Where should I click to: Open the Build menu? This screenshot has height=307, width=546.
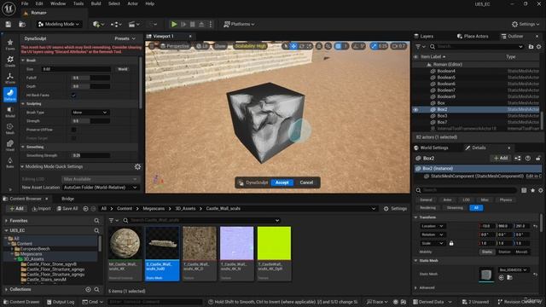[x=96, y=3]
